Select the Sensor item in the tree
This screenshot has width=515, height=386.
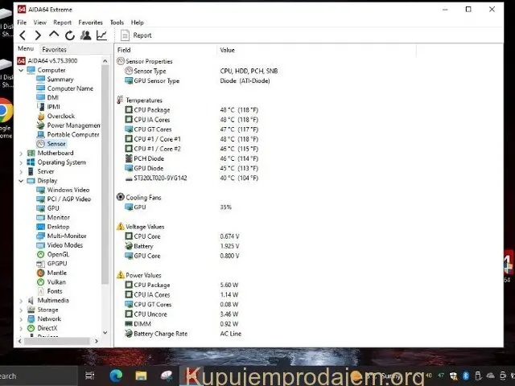(x=56, y=144)
